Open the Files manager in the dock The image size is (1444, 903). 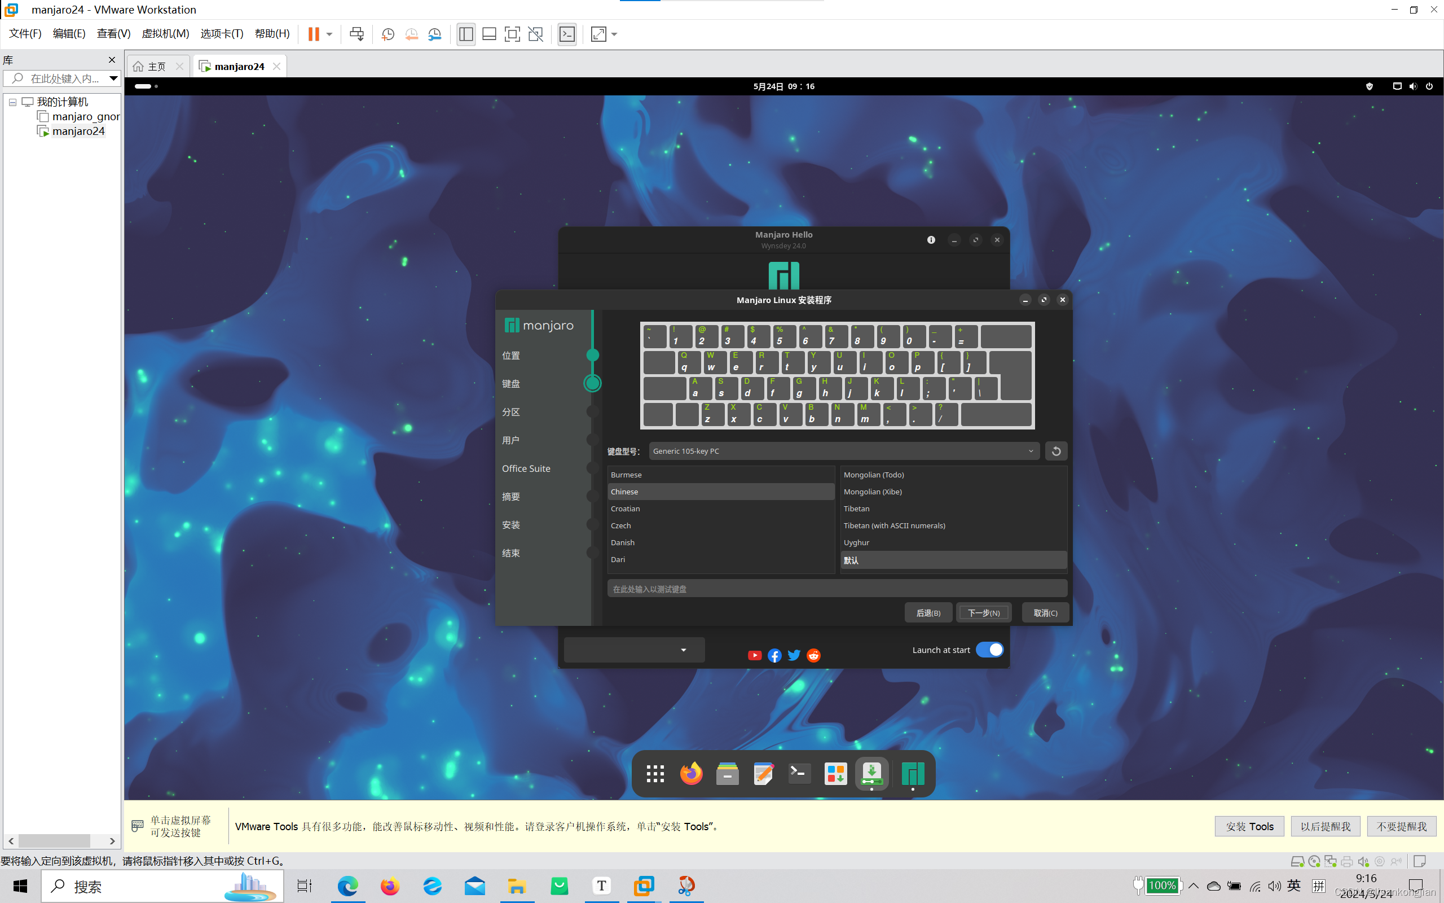[728, 774]
